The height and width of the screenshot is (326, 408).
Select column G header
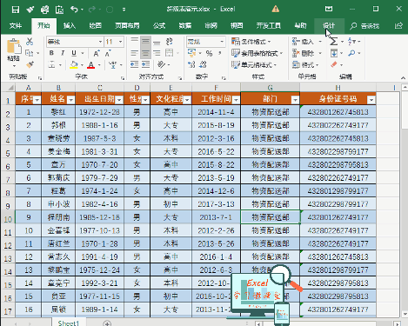tap(270, 88)
